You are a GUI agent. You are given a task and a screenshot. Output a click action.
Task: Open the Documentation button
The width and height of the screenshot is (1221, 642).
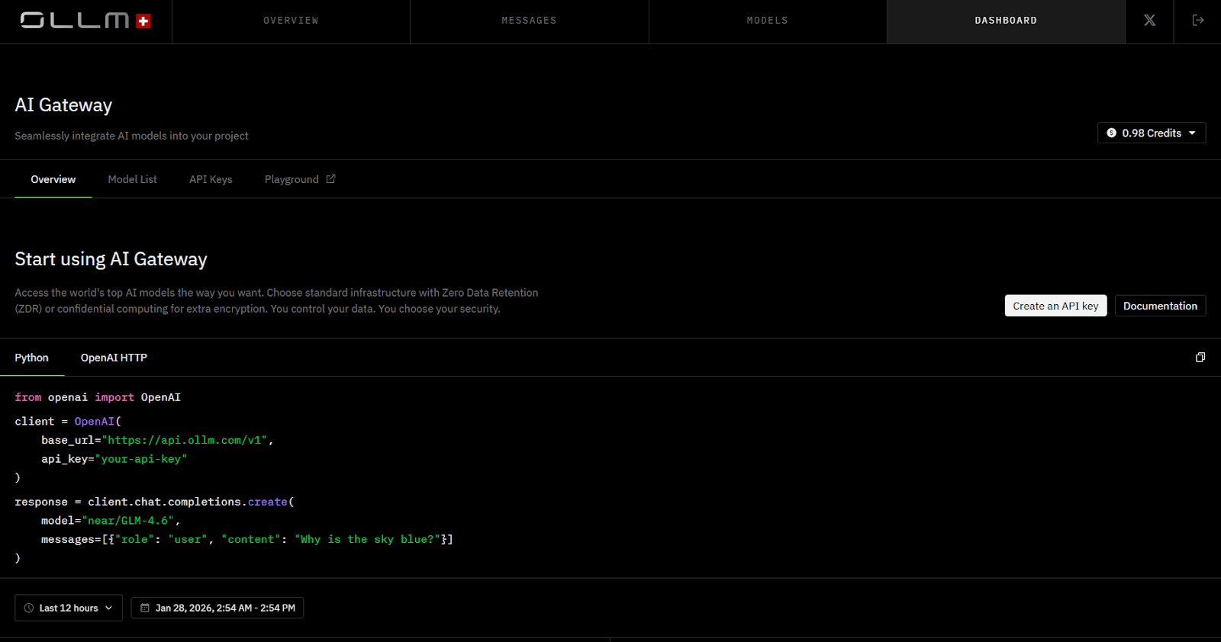point(1160,306)
